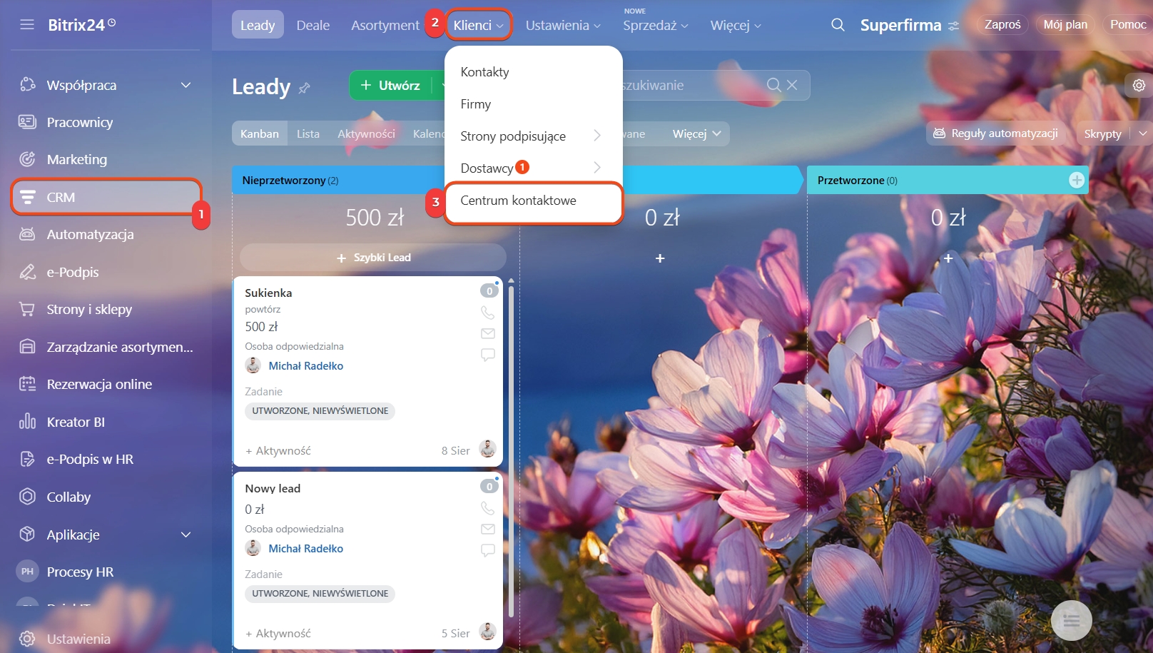The width and height of the screenshot is (1153, 653).
Task: Click the Utwórz button
Action: click(391, 86)
